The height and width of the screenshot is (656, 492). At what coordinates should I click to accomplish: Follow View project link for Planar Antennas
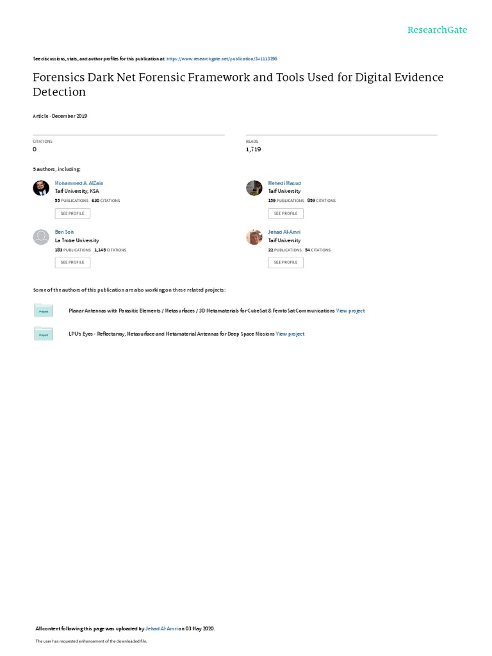(350, 311)
